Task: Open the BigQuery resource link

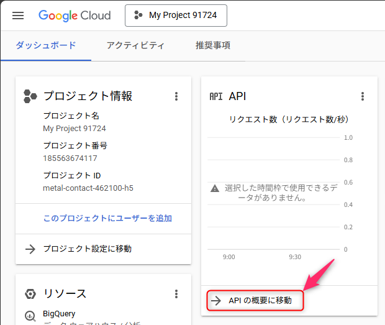Action: [59, 314]
